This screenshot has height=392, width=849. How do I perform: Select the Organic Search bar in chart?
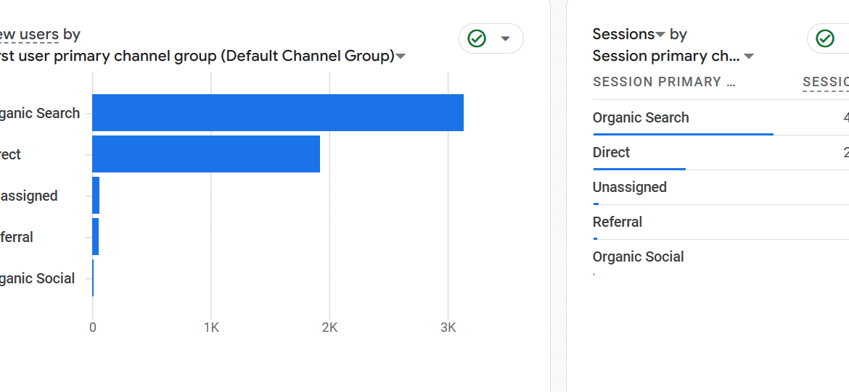[x=277, y=113]
